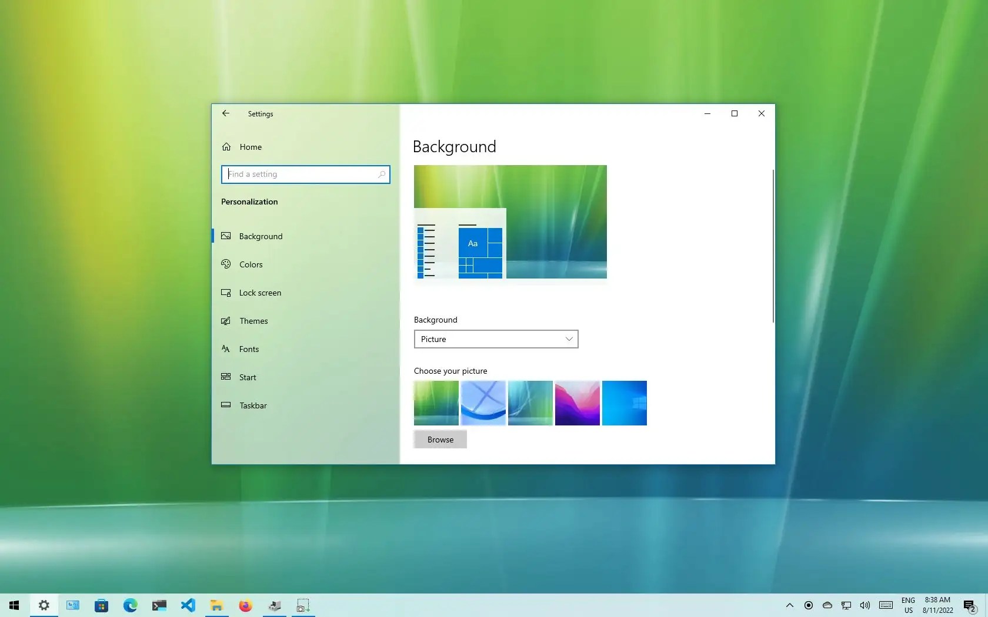
Task: Select the Windows logo wallpaper thumbnail
Action: click(x=624, y=403)
